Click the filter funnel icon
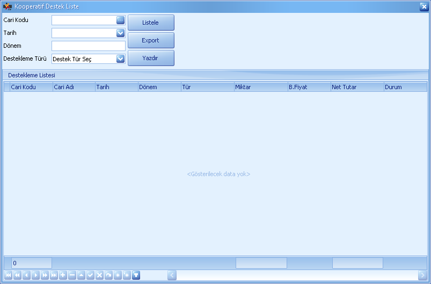Viewport: 431px width, 284px height. coord(136,275)
